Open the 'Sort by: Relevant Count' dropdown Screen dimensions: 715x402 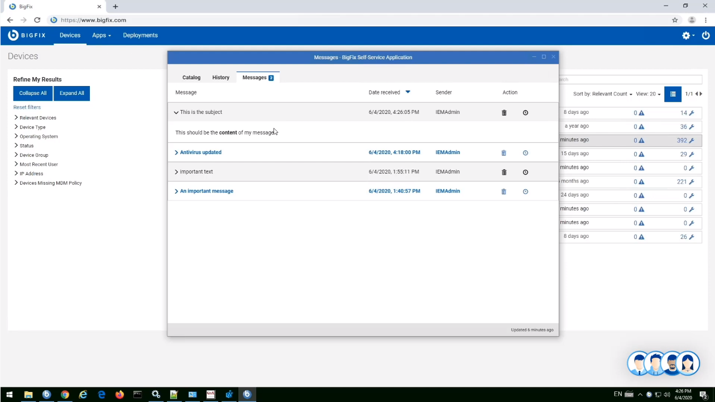click(603, 94)
